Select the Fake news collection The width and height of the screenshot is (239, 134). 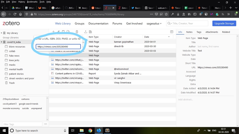(14, 56)
